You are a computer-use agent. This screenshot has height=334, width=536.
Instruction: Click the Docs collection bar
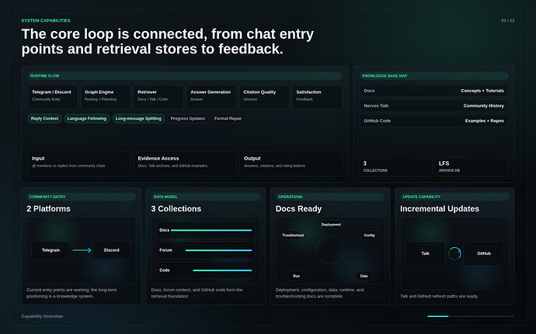point(211,230)
